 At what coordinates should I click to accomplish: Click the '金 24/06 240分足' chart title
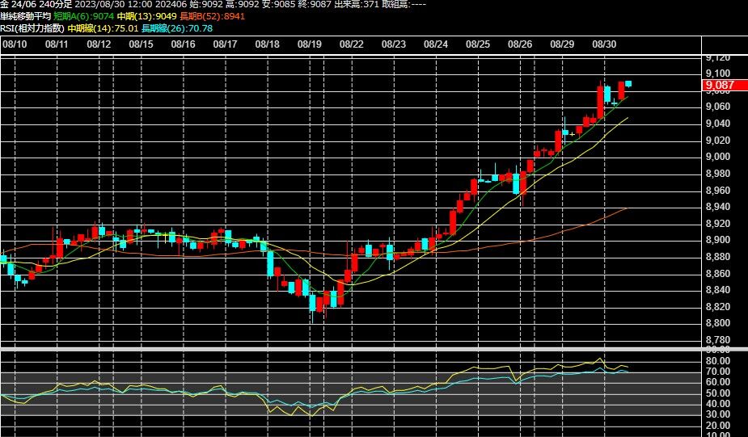(36, 4)
